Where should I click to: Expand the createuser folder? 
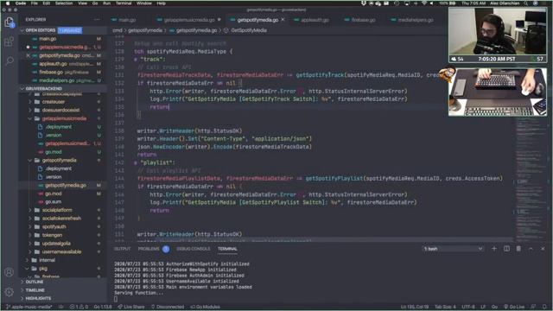point(30,102)
